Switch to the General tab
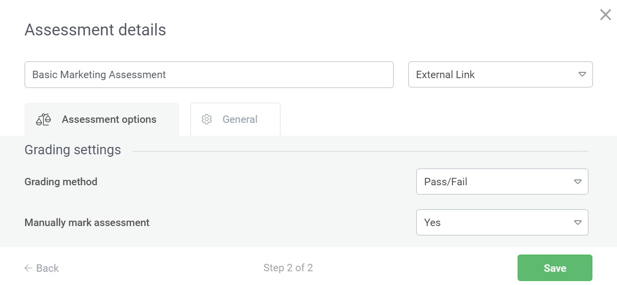Viewport: 617px width, 285px height. [235, 119]
